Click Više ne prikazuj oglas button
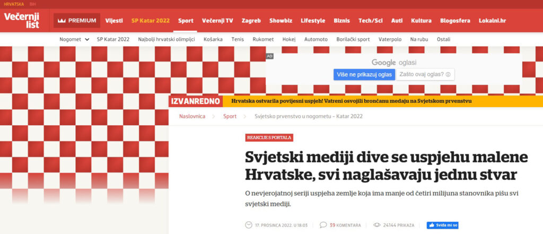 coord(364,74)
